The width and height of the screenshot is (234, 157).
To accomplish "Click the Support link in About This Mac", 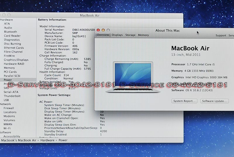I will pos(221,35).
